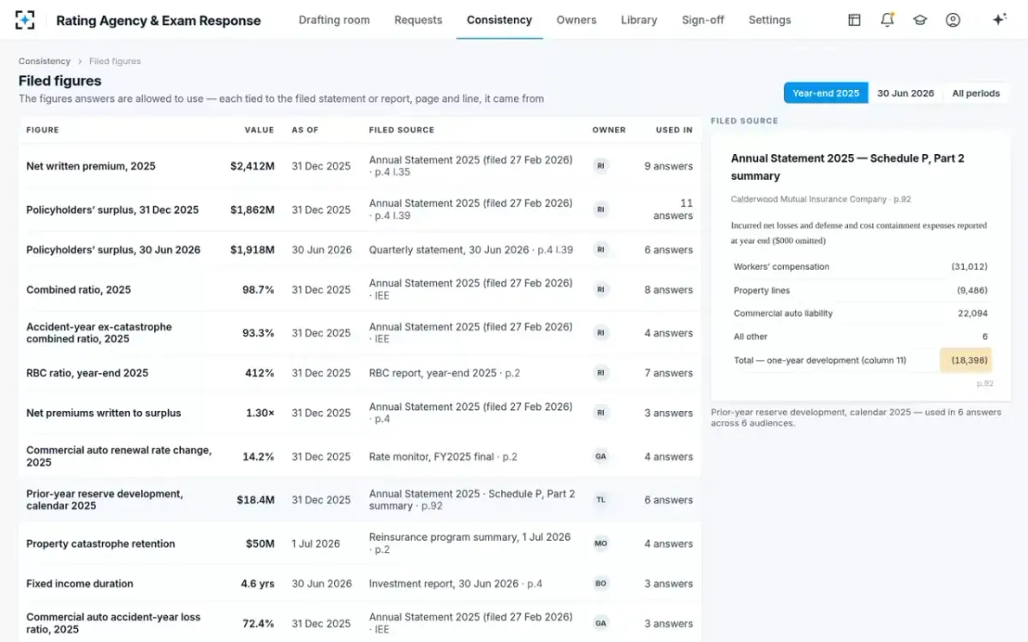1028x642 pixels.
Task: Open Rate monitor, FY2025 final source
Action: [443, 456]
